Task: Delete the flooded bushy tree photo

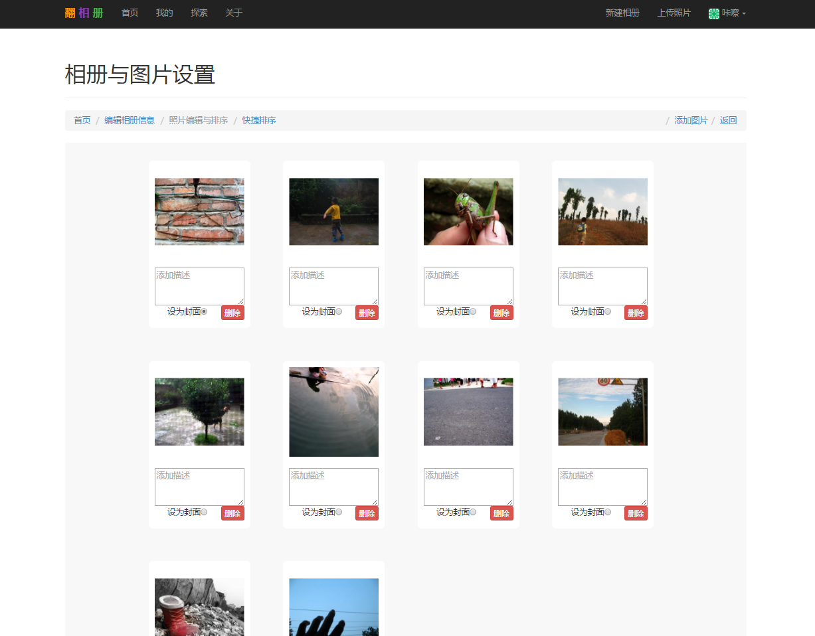Action: coord(232,513)
